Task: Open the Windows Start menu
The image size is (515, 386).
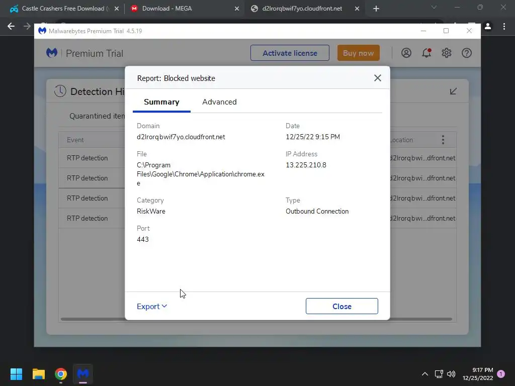Action: (16, 374)
